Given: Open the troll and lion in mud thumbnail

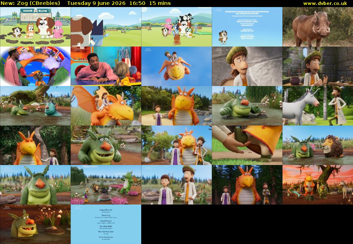Looking at the screenshot, I should tap(318, 145).
